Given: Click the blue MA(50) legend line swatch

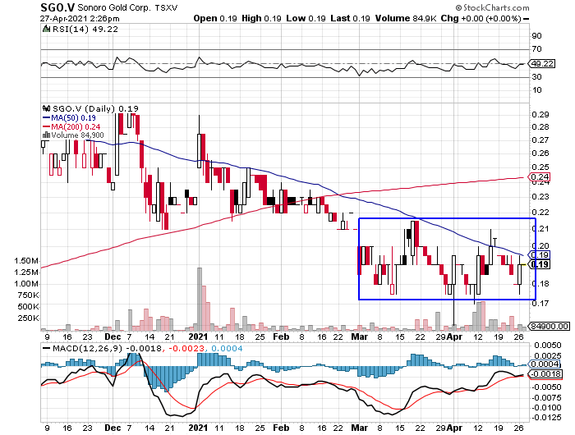Looking at the screenshot, I should 46,118.
